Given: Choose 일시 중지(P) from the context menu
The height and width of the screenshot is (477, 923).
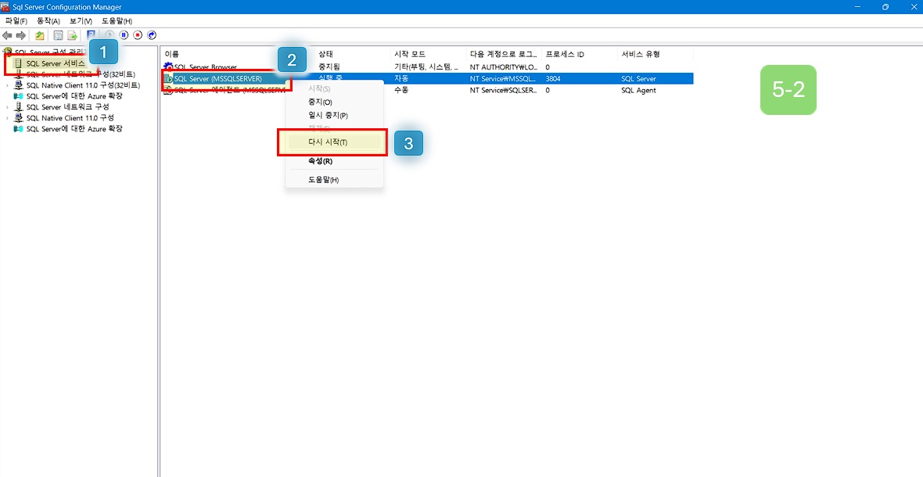Looking at the screenshot, I should pyautogui.click(x=328, y=115).
